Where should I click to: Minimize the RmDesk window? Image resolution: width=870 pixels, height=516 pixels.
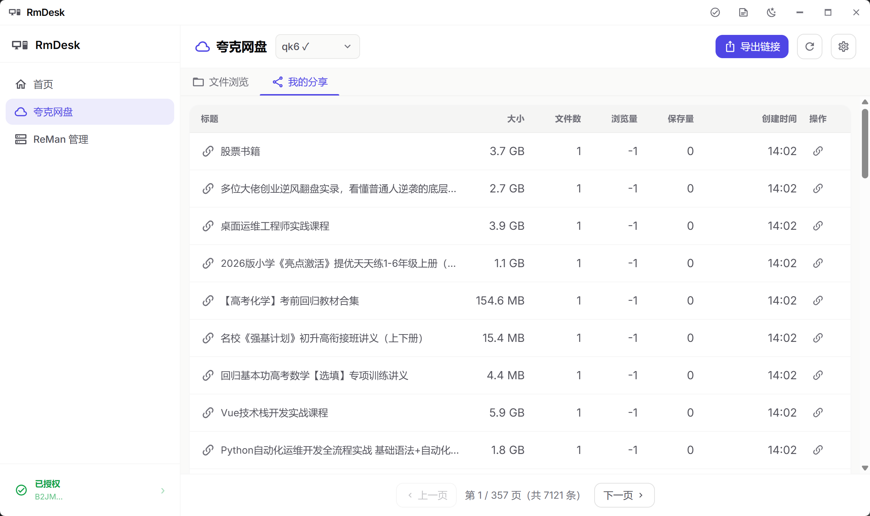pyautogui.click(x=799, y=12)
